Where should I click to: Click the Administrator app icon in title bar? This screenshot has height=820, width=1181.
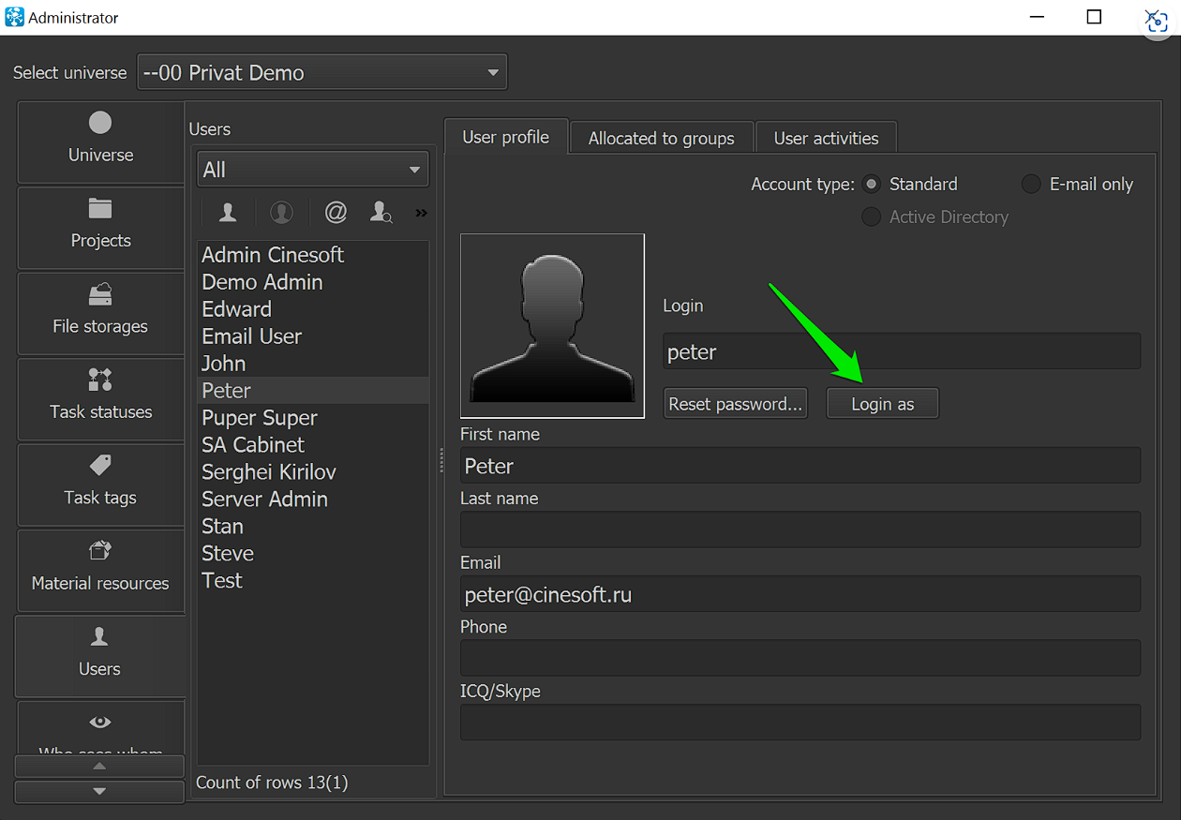14,17
